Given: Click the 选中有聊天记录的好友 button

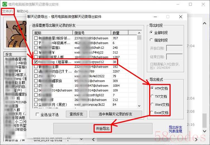Looking at the screenshot, I should tap(115, 114).
